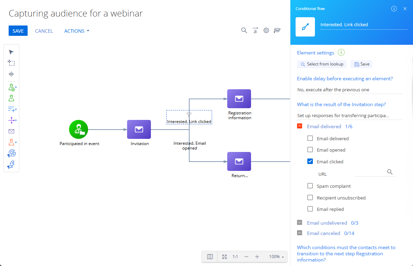Click the conditional flow arrow icon tile
The image size is (413, 266).
pyautogui.click(x=305, y=27)
